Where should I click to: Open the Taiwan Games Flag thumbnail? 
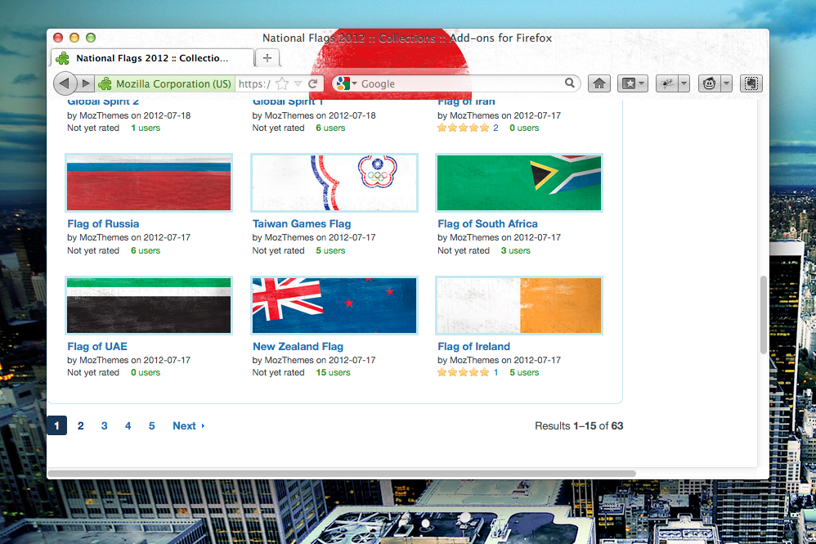[x=334, y=182]
